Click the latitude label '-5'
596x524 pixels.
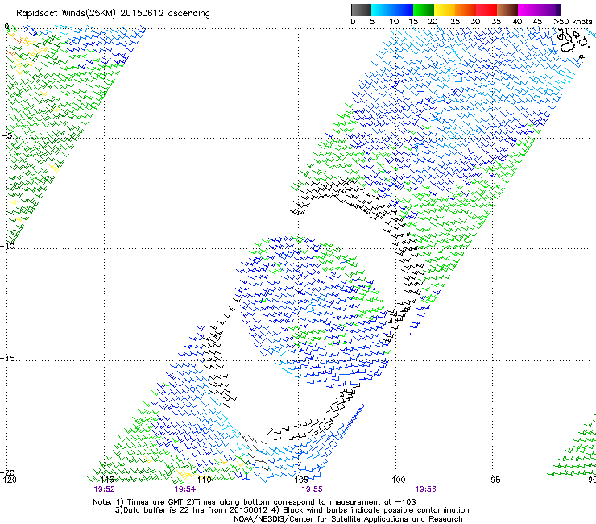point(6,135)
